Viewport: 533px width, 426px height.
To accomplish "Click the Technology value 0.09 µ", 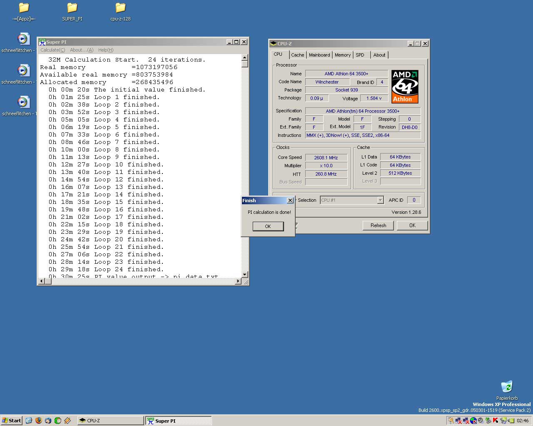I will tap(317, 98).
